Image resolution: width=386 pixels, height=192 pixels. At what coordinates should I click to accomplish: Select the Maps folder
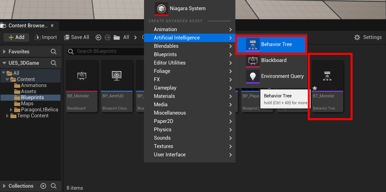(x=27, y=103)
